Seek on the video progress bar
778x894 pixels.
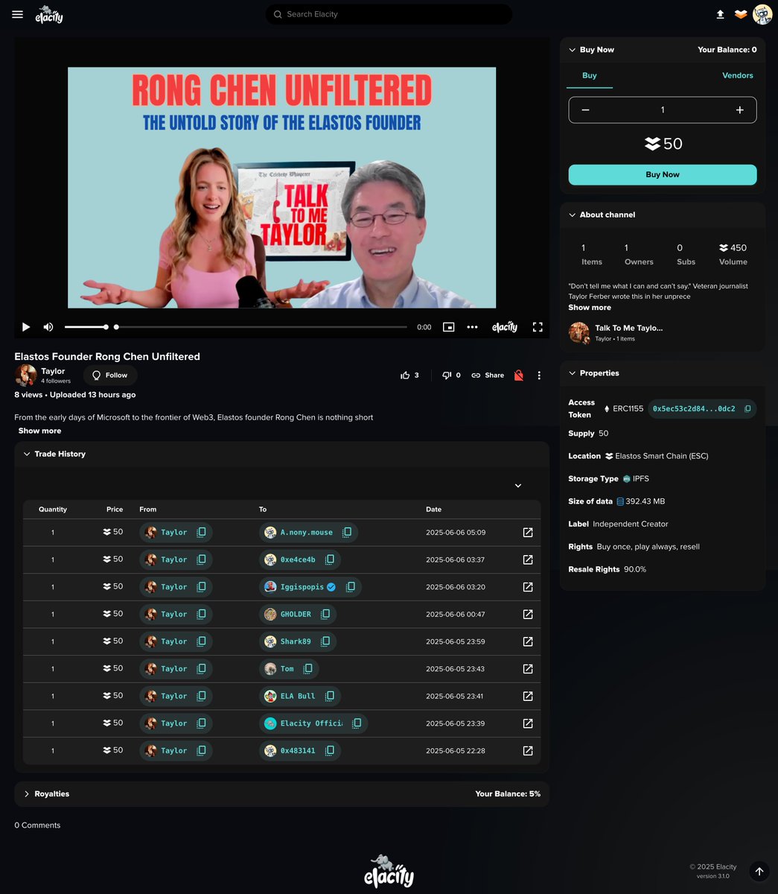point(261,327)
